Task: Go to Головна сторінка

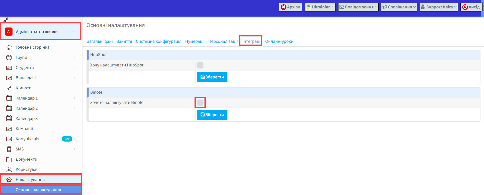Action: [33, 47]
